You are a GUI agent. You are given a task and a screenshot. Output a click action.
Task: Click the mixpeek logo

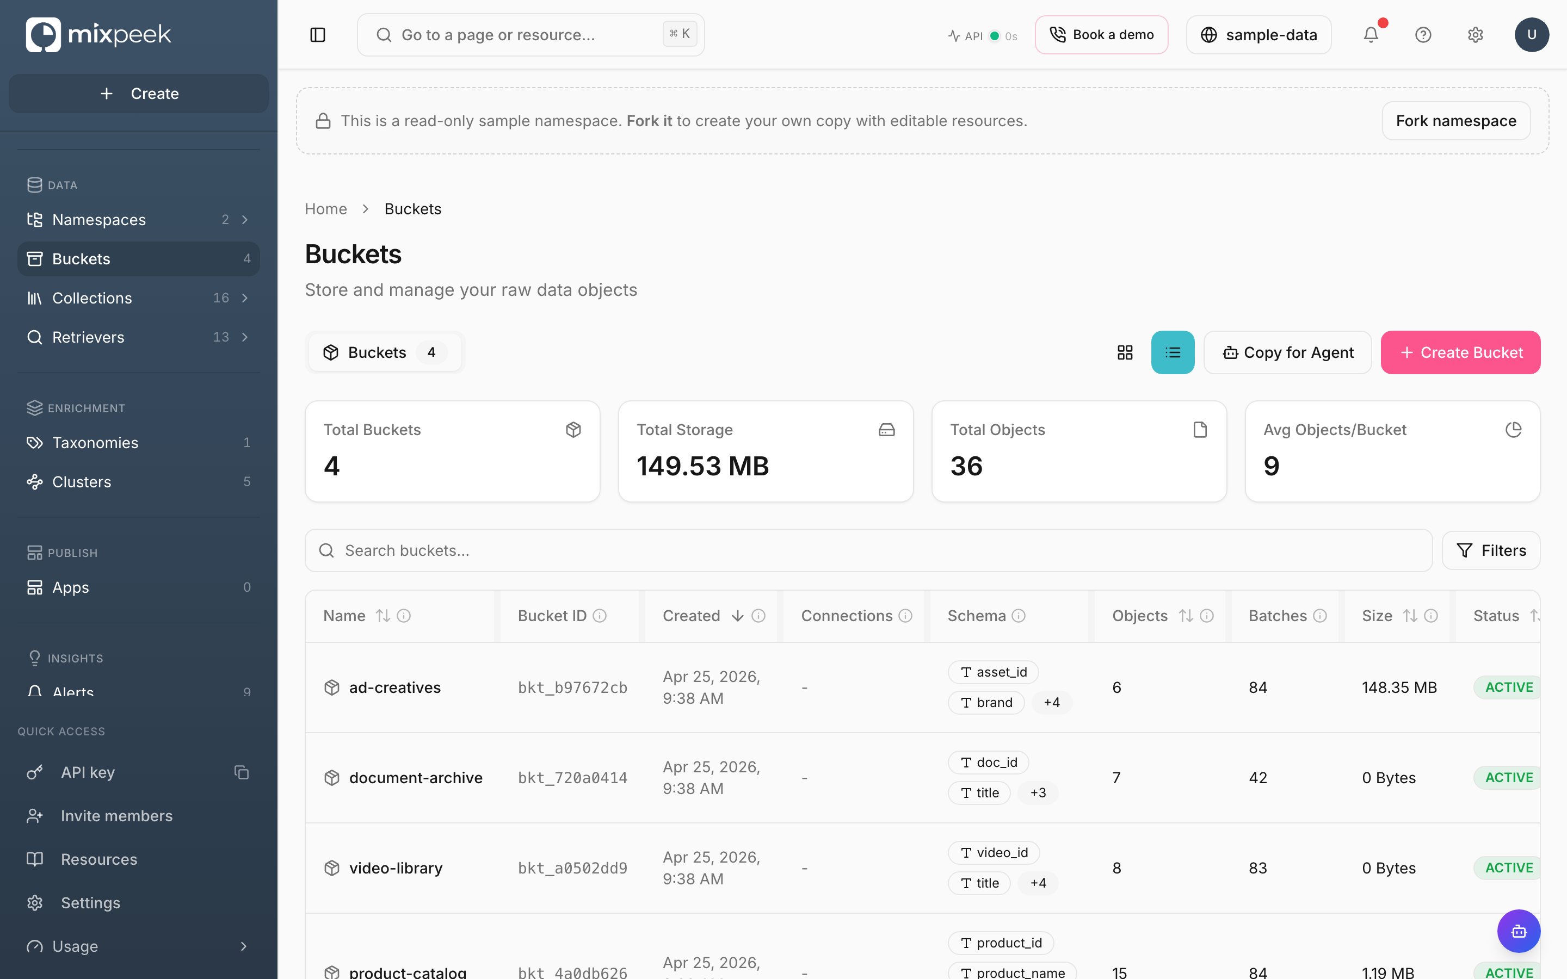click(98, 34)
